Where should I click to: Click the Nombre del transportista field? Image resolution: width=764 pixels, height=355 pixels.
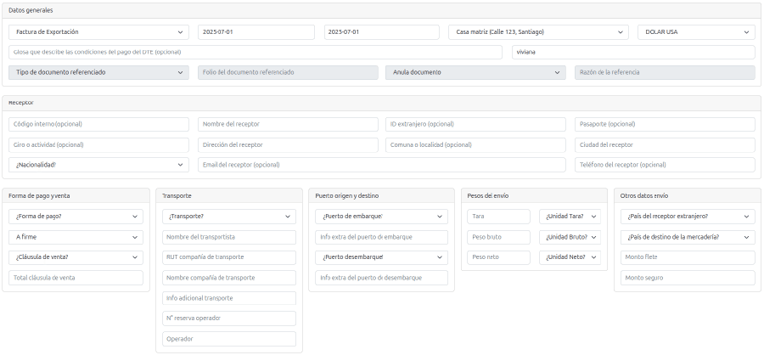tap(228, 237)
